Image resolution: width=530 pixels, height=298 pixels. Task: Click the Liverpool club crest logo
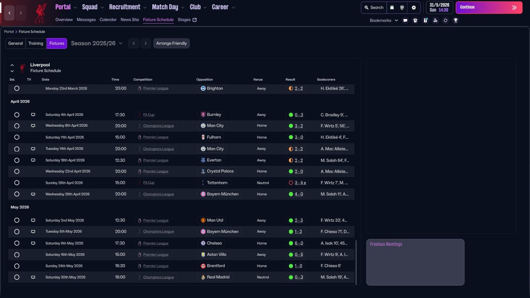click(40, 13)
